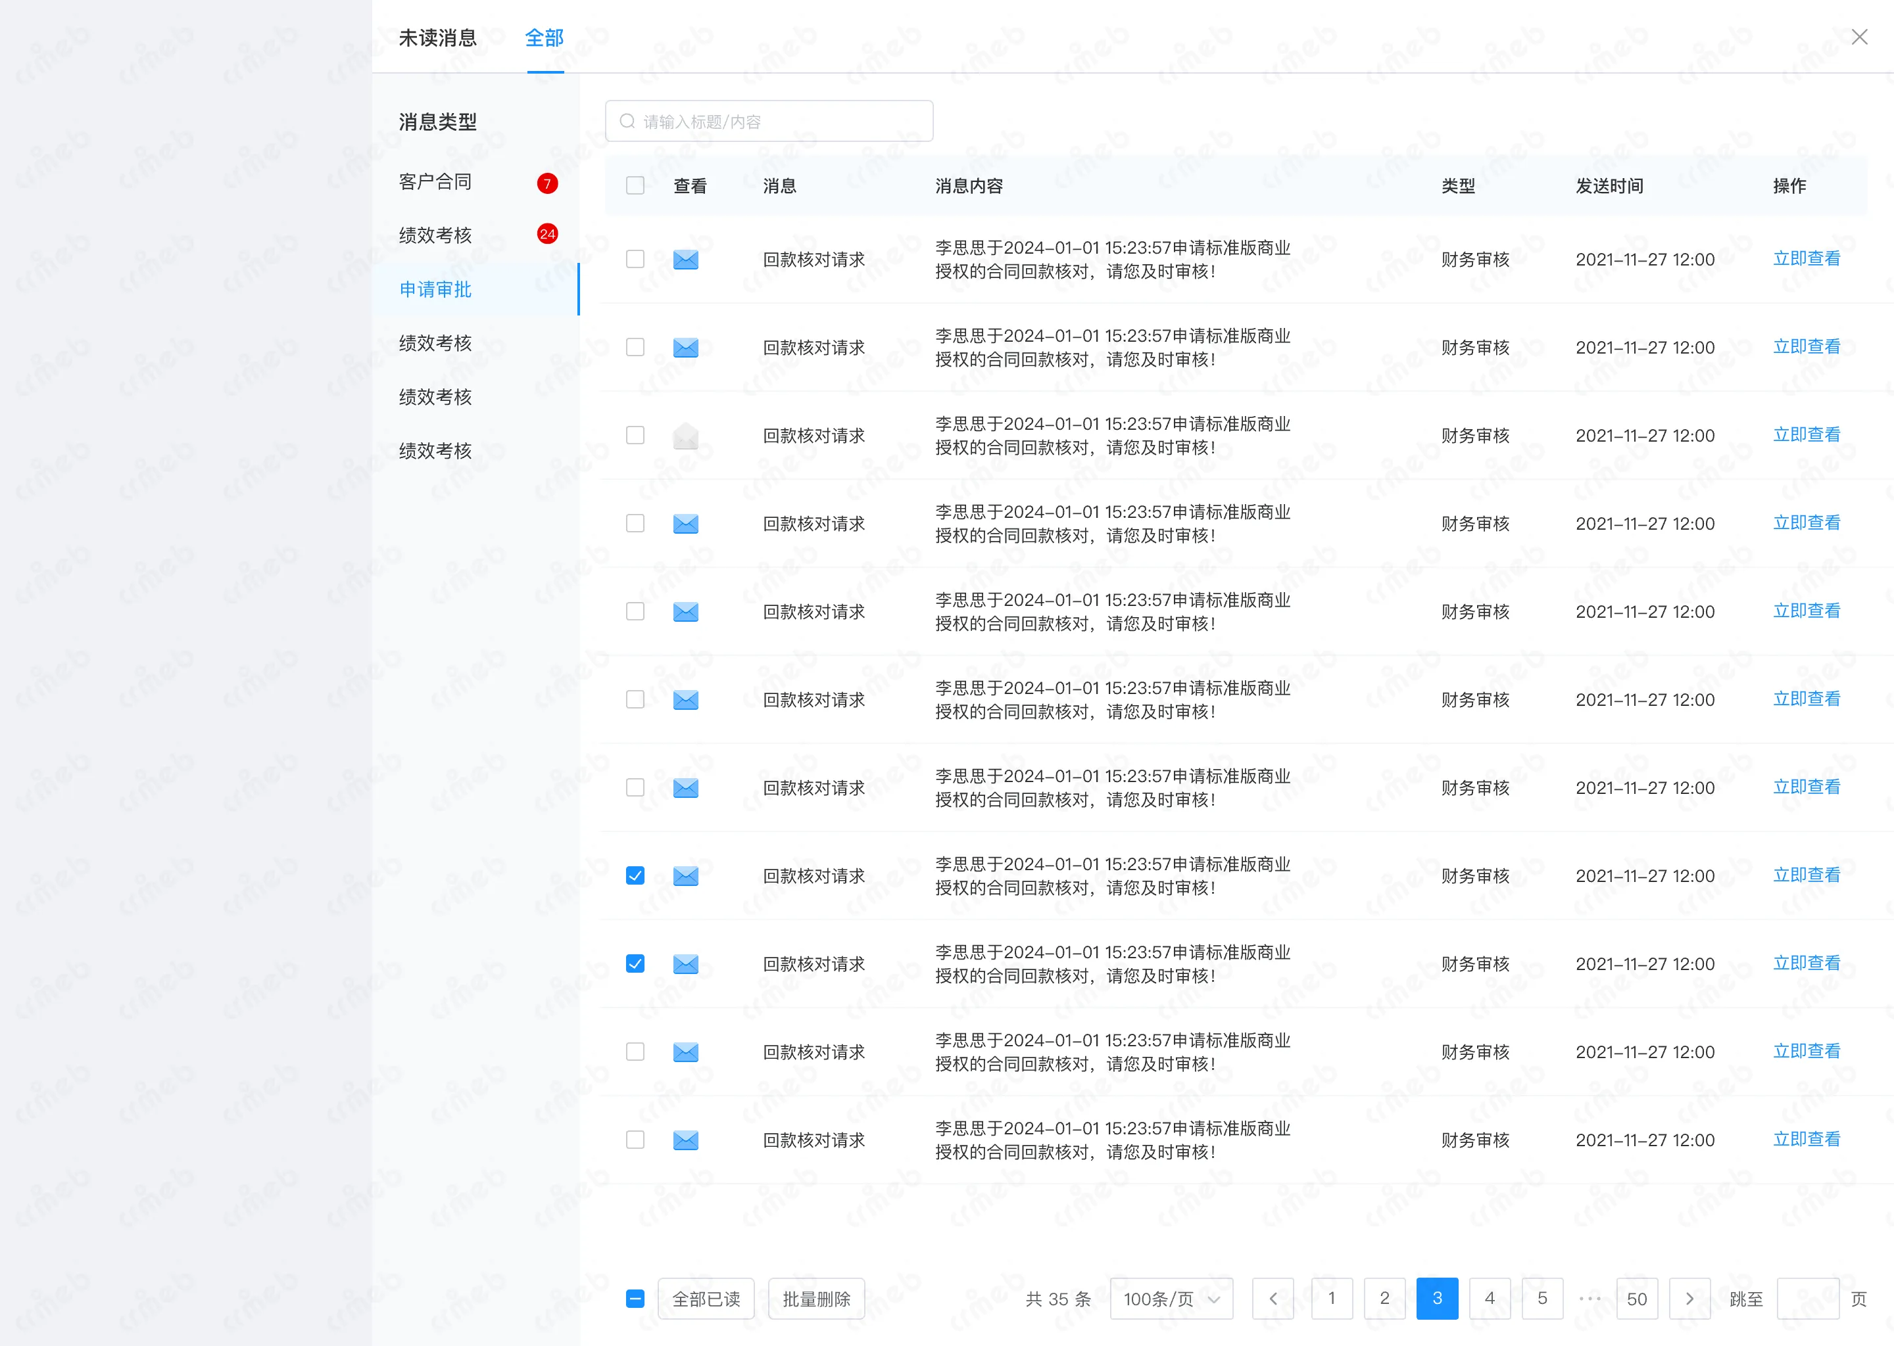Go to page 4
The height and width of the screenshot is (1346, 1894).
pos(1490,1298)
